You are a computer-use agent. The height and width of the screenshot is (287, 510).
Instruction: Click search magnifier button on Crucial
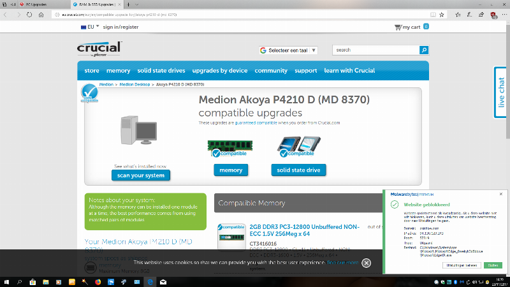[424, 50]
